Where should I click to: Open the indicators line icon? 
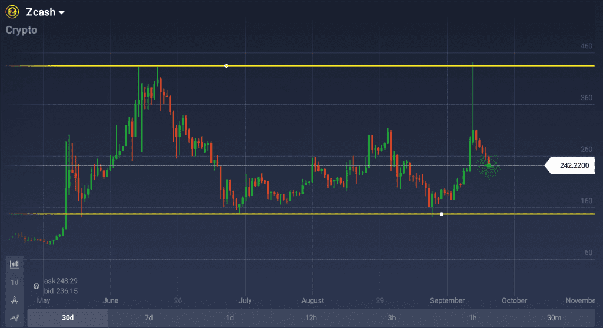coord(15,318)
